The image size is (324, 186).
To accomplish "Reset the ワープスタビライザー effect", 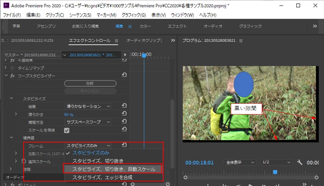I will point(124,75).
